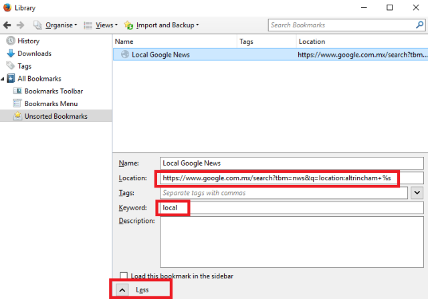This screenshot has width=428, height=299.
Task: Click the Organise toolbar icon
Action: (37, 25)
